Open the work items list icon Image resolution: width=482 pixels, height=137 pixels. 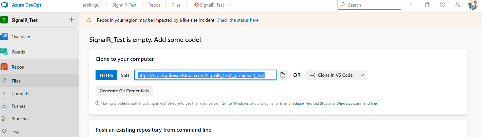tap(412, 5)
